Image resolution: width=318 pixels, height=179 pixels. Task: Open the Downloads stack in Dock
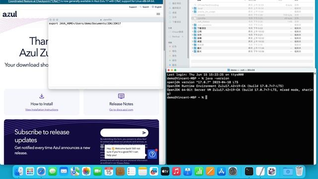(x=288, y=172)
